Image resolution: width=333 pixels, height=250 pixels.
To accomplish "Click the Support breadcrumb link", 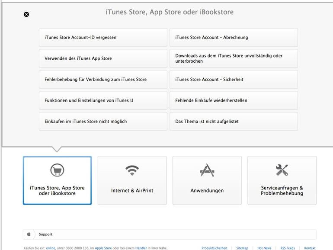I will pyautogui.click(x=45, y=234).
